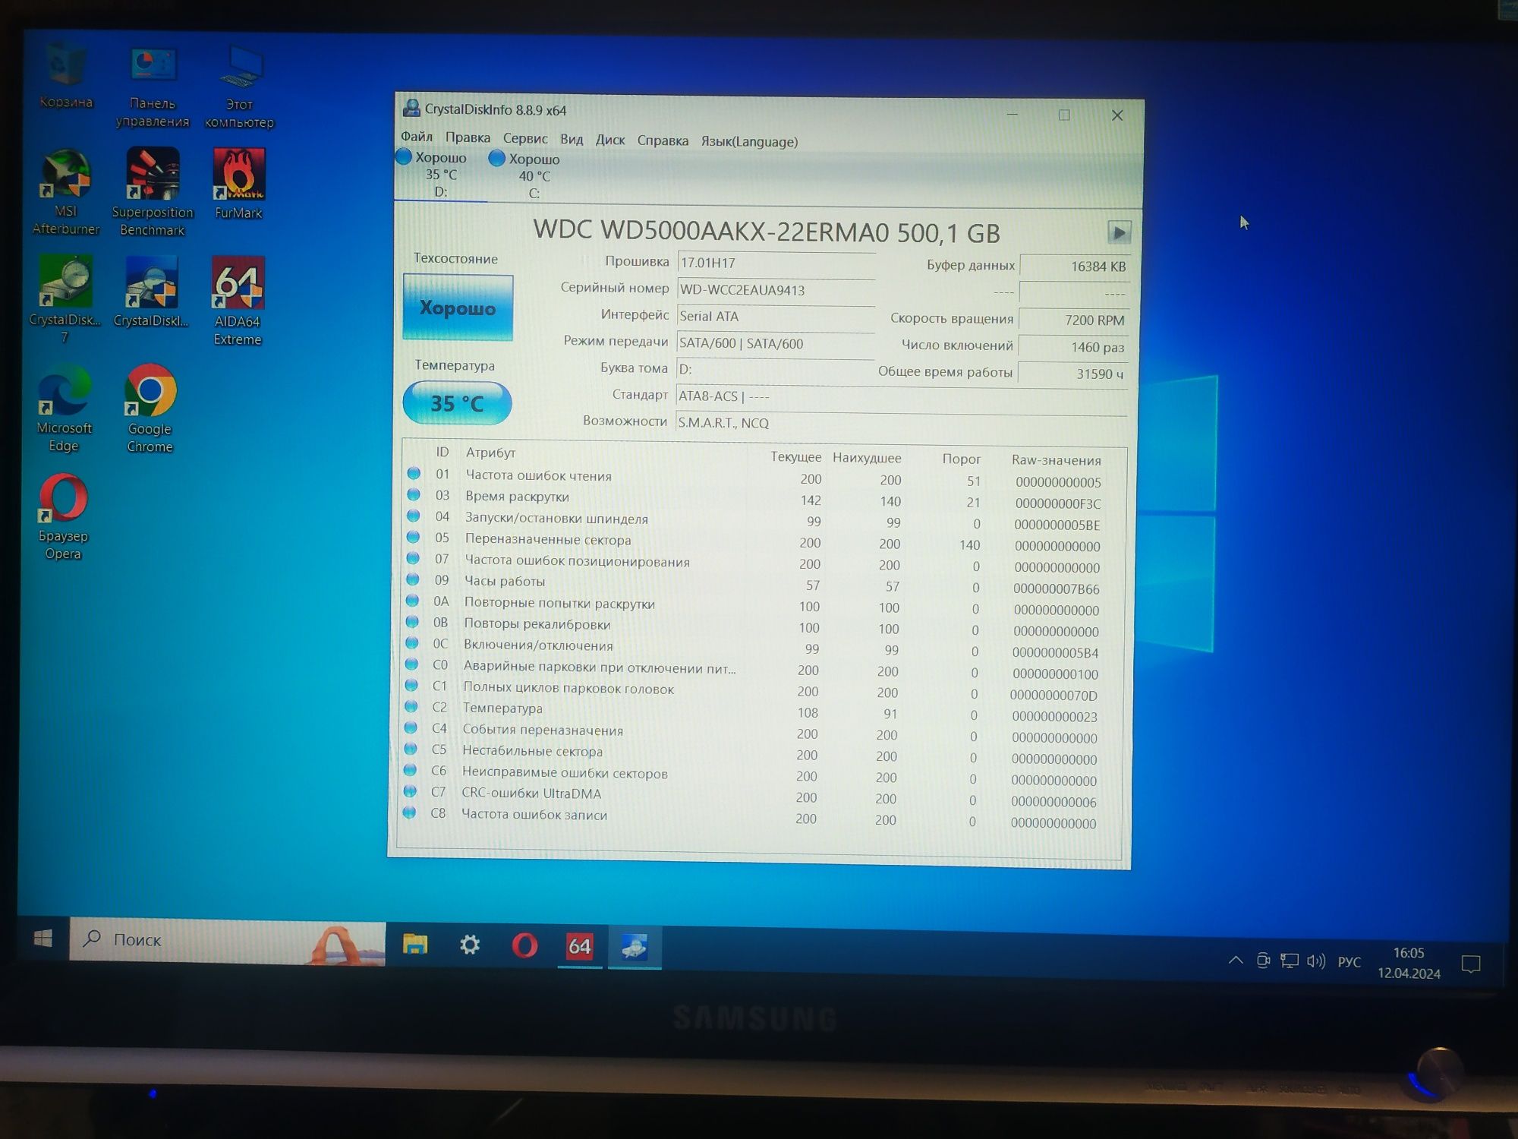Click status dot of row C4 События переназначения
The image size is (1518, 1139).
[411, 727]
